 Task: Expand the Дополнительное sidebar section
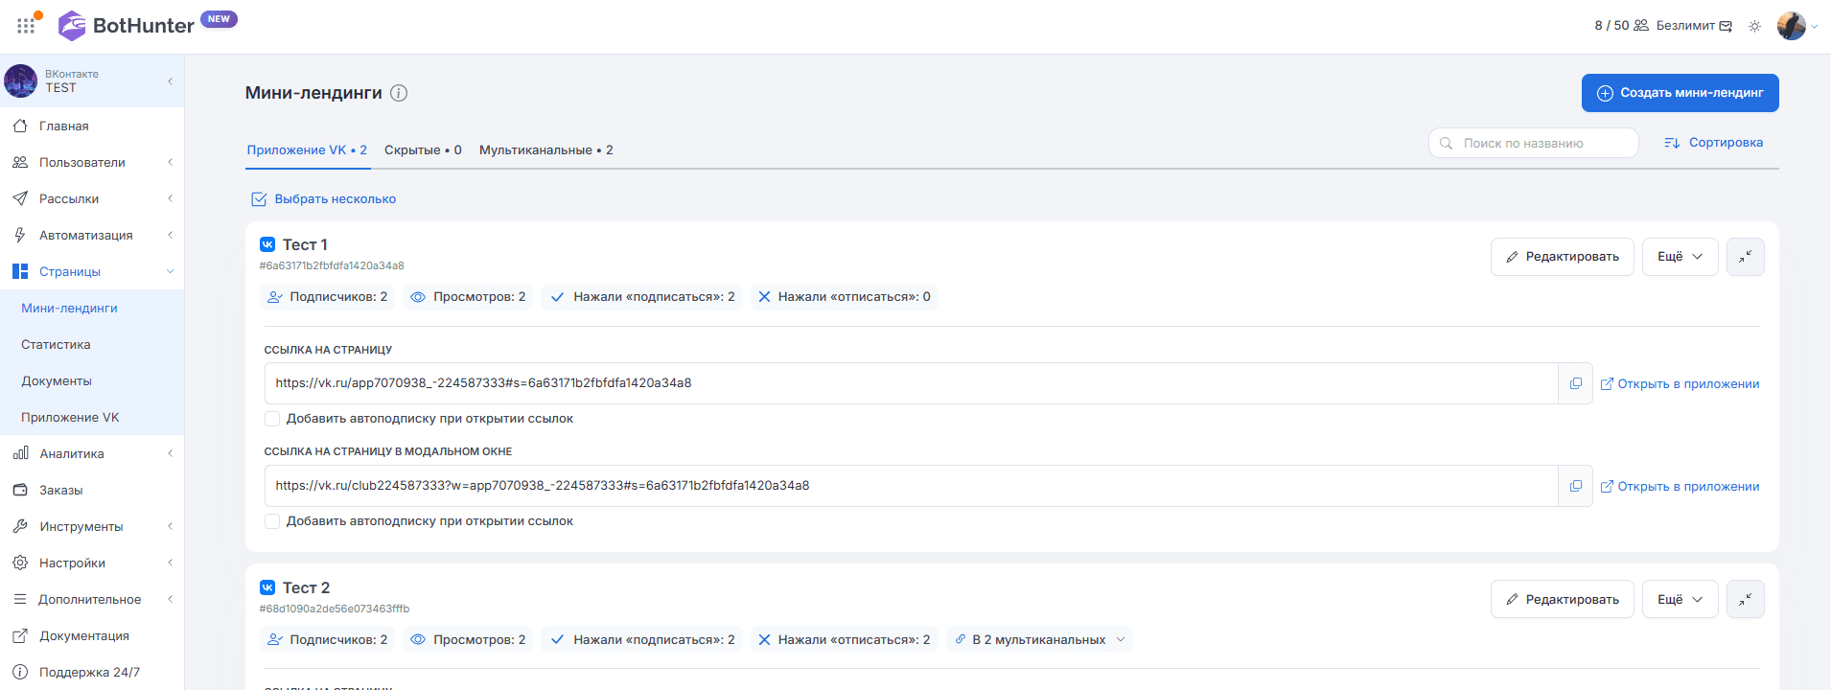pos(170,599)
